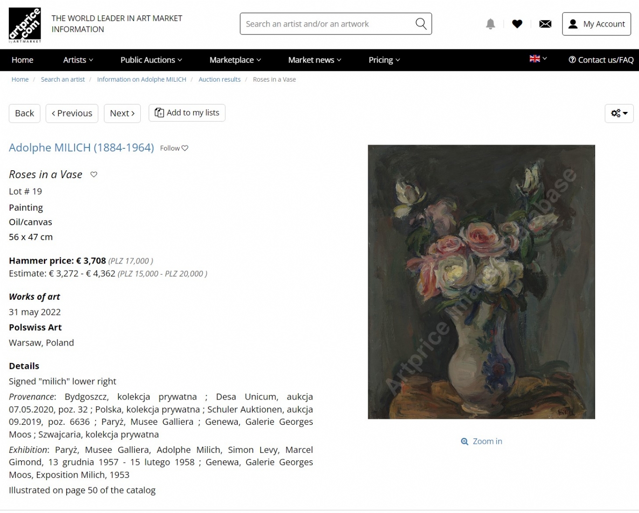Click Contact us/FAQ help link
The width and height of the screenshot is (639, 513).
coord(601,60)
